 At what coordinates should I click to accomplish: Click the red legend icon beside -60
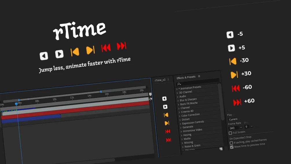coord(236,88)
